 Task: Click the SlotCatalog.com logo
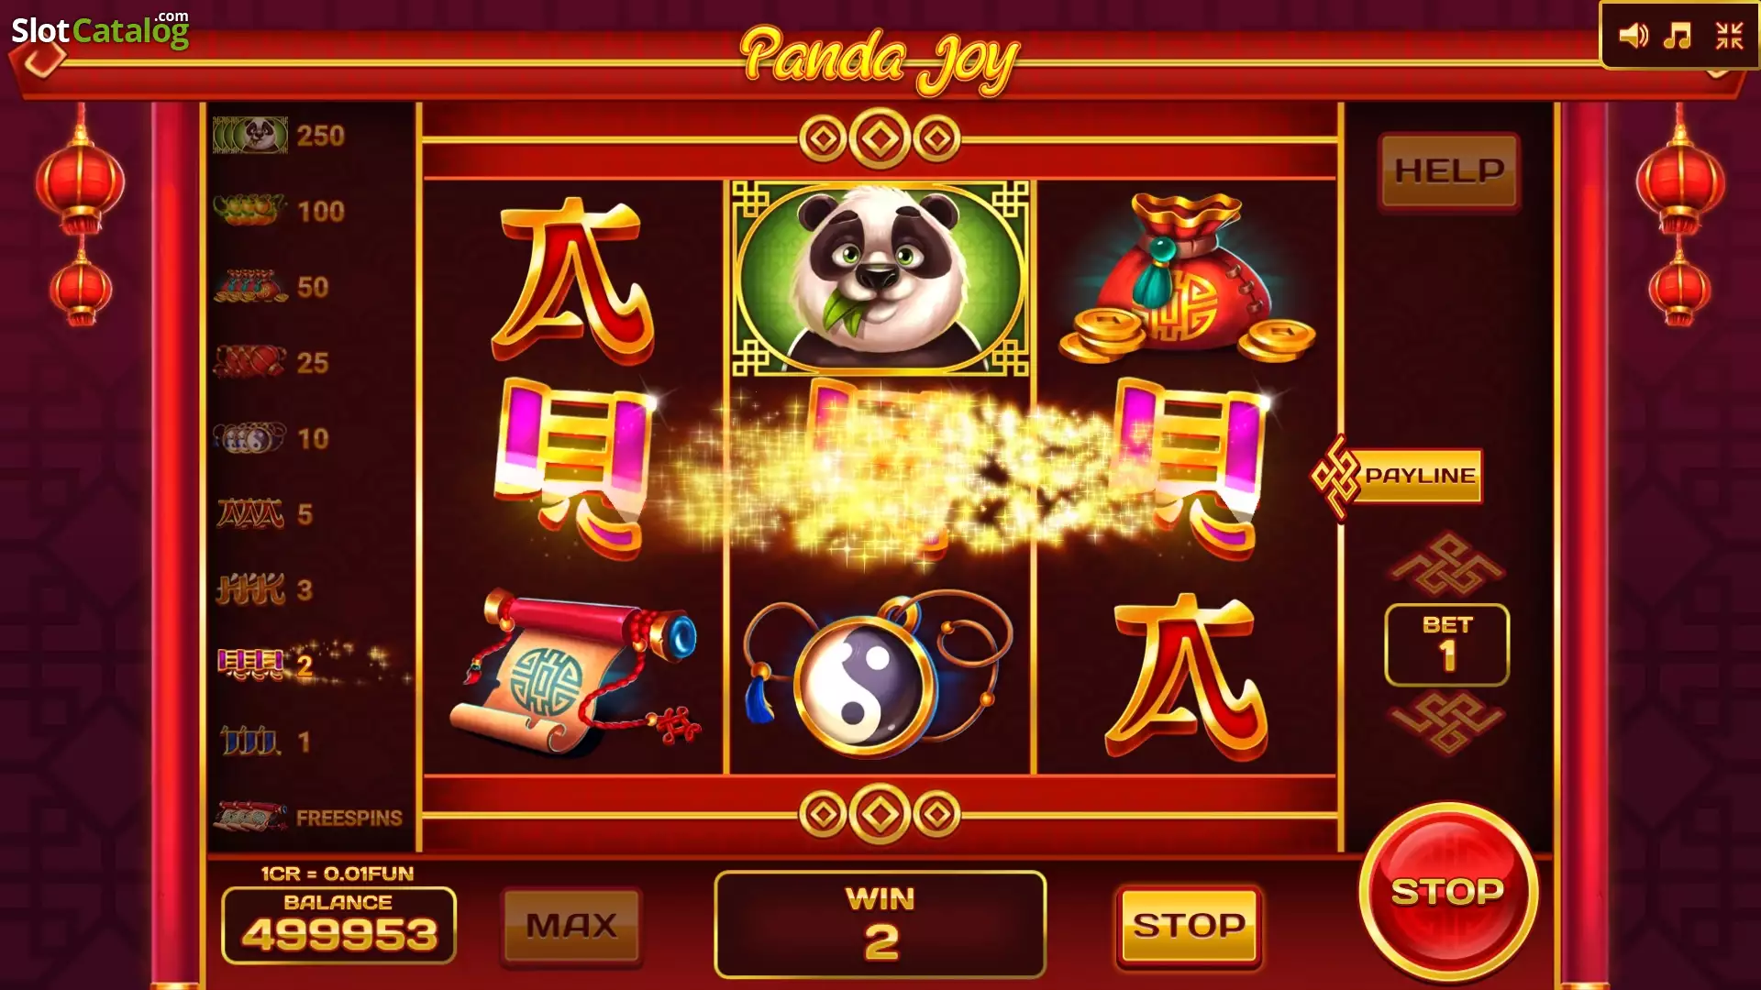[100, 30]
